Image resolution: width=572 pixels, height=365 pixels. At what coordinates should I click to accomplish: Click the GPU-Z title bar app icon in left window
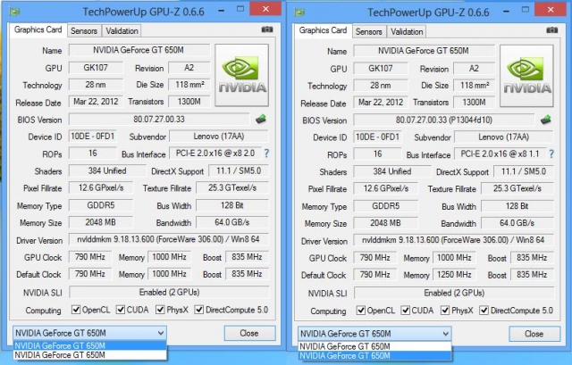pyautogui.click(x=15, y=12)
